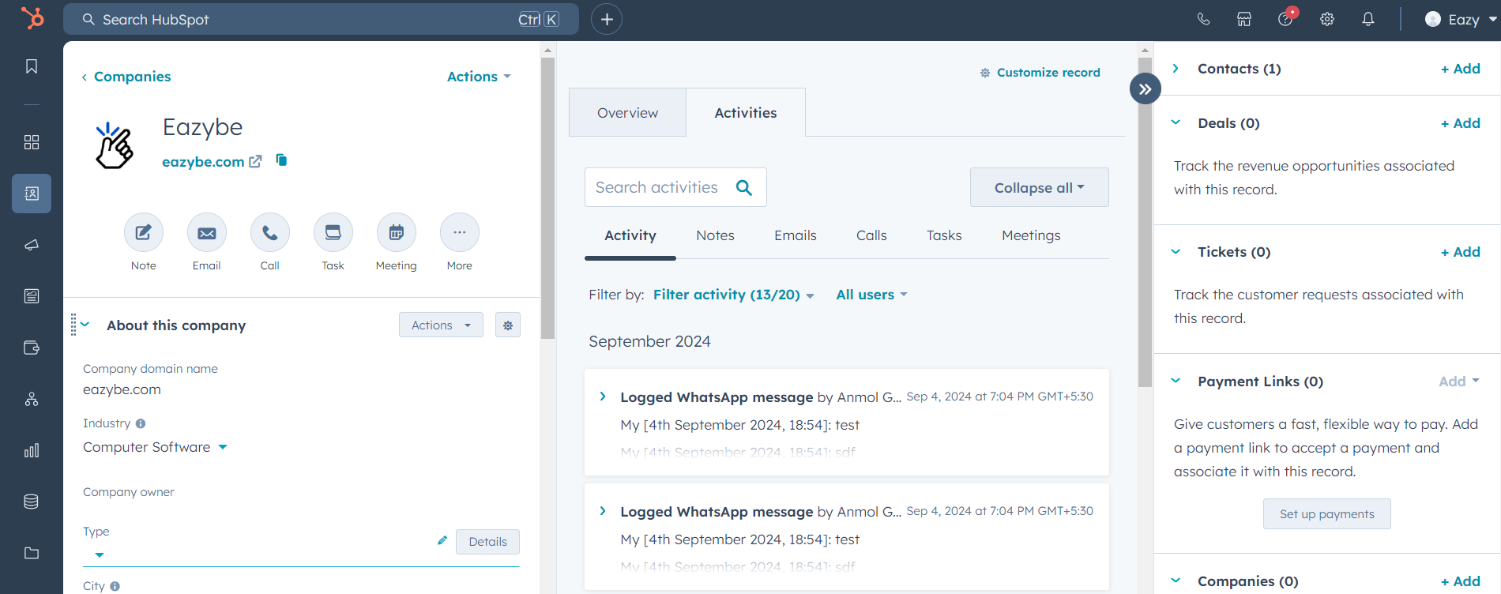Open Reporting bar chart icon in sidebar
1501x594 pixels.
[32, 450]
